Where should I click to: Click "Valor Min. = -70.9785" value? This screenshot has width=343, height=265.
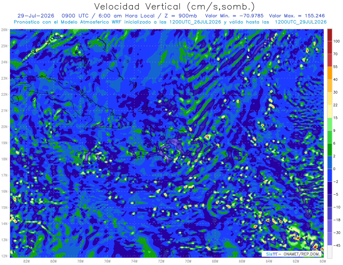click(234, 15)
